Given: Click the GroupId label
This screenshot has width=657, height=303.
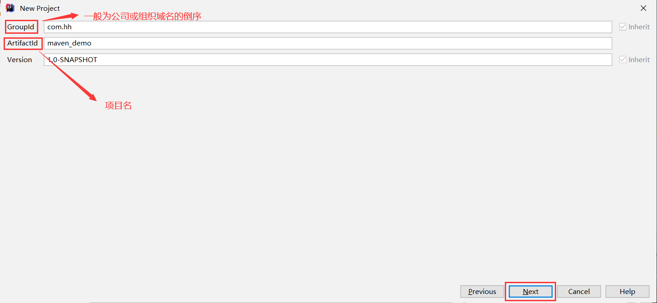Looking at the screenshot, I should pos(21,27).
